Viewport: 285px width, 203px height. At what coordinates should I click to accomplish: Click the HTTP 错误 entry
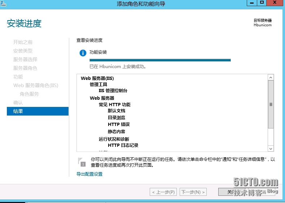click(119, 125)
